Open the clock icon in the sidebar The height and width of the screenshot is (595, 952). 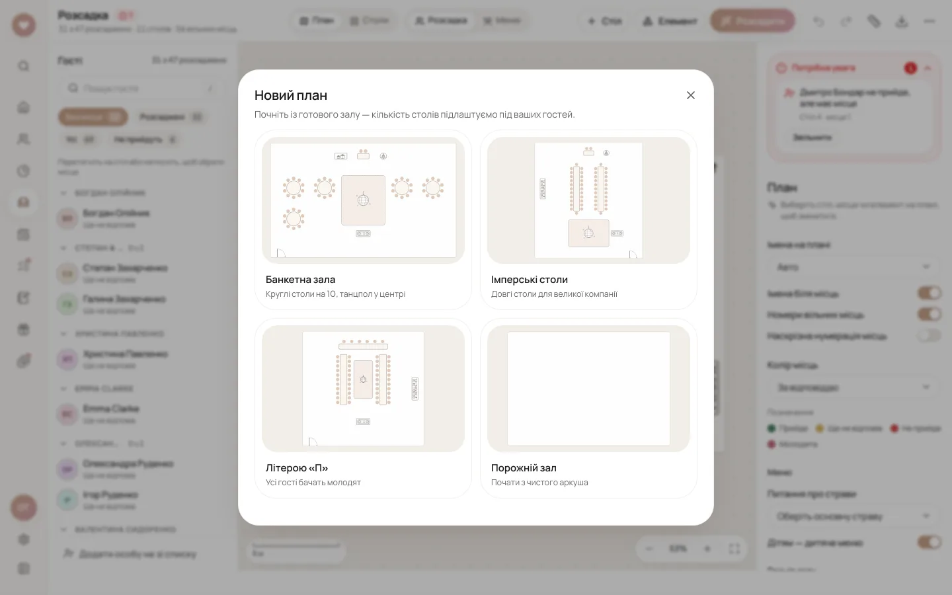click(x=24, y=171)
